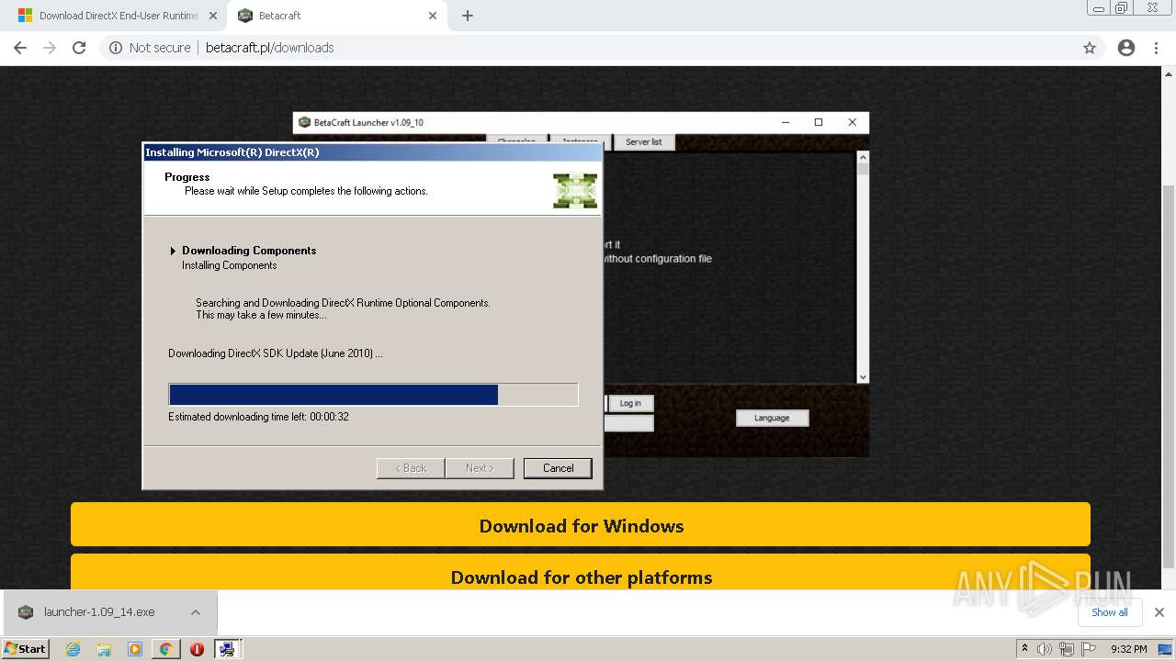Open Language settings in BetaCraft Launcher

[x=772, y=418]
